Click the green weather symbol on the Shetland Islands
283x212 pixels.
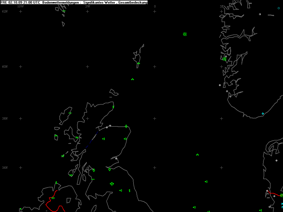tap(138, 63)
